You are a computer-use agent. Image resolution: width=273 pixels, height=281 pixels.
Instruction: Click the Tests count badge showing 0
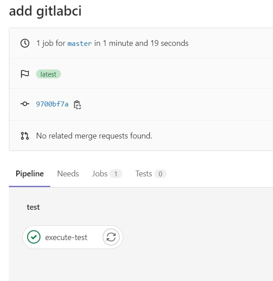[x=161, y=174]
